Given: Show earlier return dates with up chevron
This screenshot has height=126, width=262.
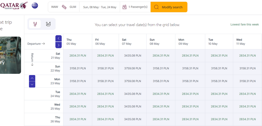Looking at the screenshot, I should click(32, 78).
